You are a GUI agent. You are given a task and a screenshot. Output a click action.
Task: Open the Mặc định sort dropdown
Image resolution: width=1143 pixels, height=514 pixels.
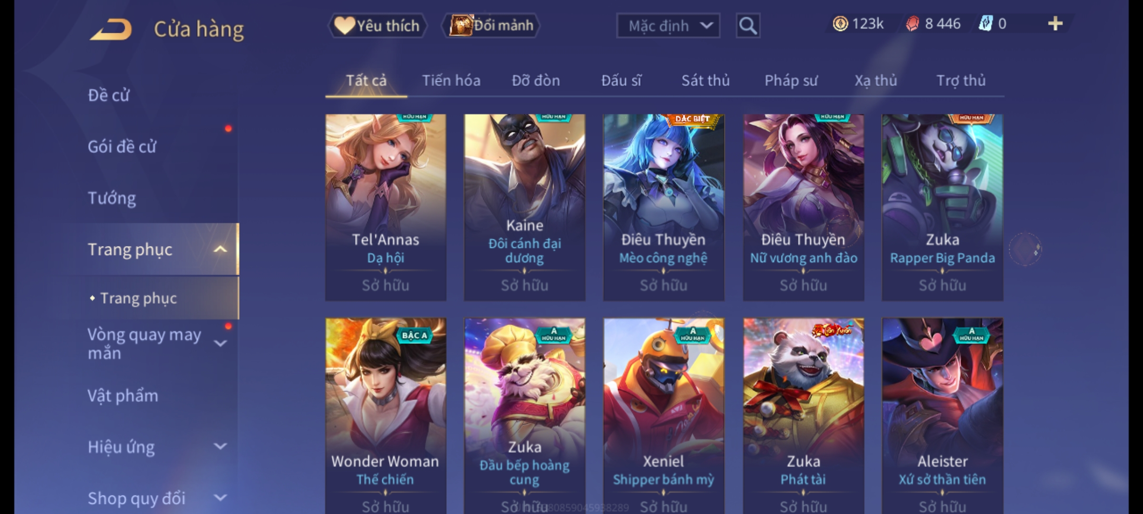(668, 26)
